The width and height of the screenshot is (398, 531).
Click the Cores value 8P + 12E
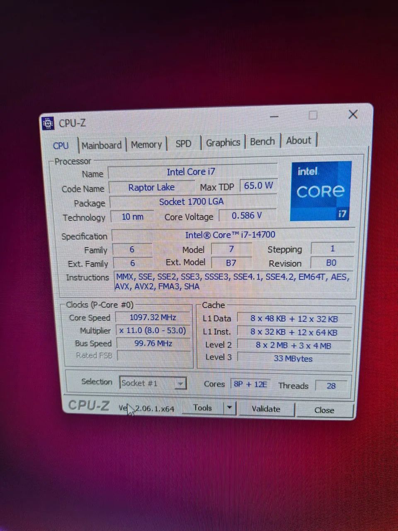tap(250, 384)
